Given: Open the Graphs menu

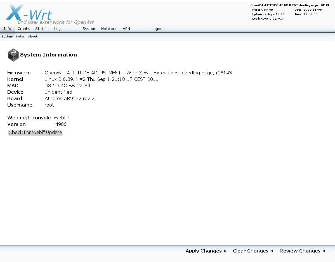Looking at the screenshot, I should [x=24, y=29].
